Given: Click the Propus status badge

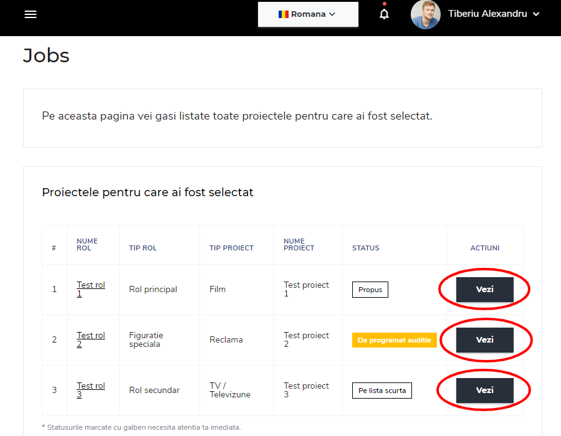Looking at the screenshot, I should tap(370, 290).
